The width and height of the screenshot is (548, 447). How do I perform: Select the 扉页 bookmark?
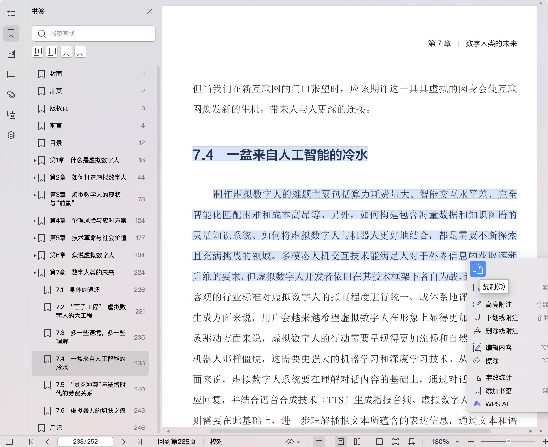(90, 91)
